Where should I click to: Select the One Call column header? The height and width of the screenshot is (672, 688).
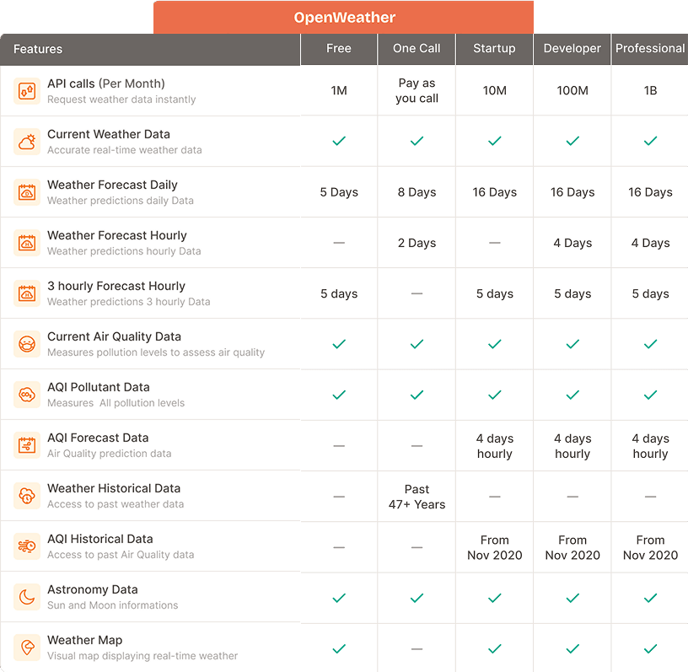417,49
